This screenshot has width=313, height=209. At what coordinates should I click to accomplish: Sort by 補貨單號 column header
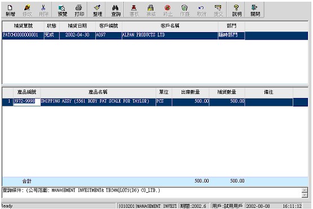coord(23,26)
